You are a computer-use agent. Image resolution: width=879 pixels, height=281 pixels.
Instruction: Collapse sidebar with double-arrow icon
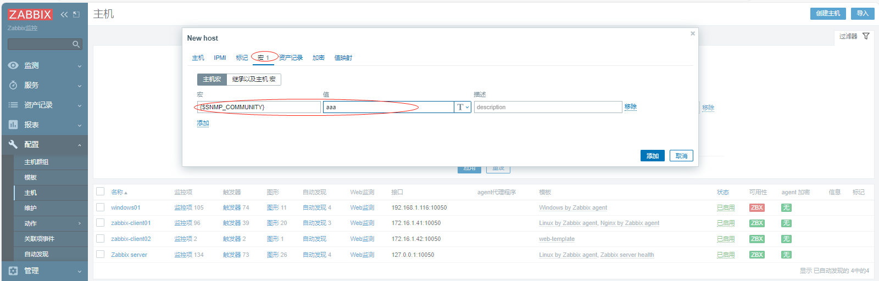(x=64, y=15)
